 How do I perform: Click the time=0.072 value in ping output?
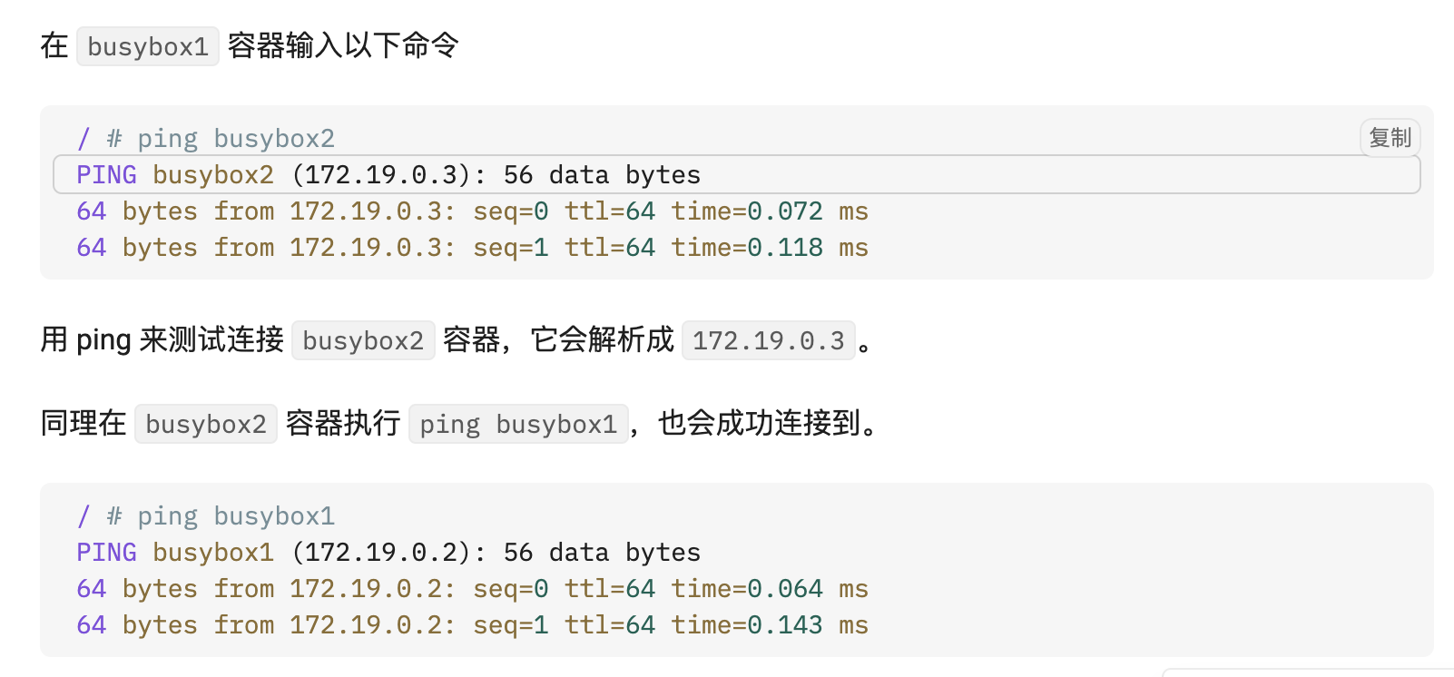[x=747, y=211]
